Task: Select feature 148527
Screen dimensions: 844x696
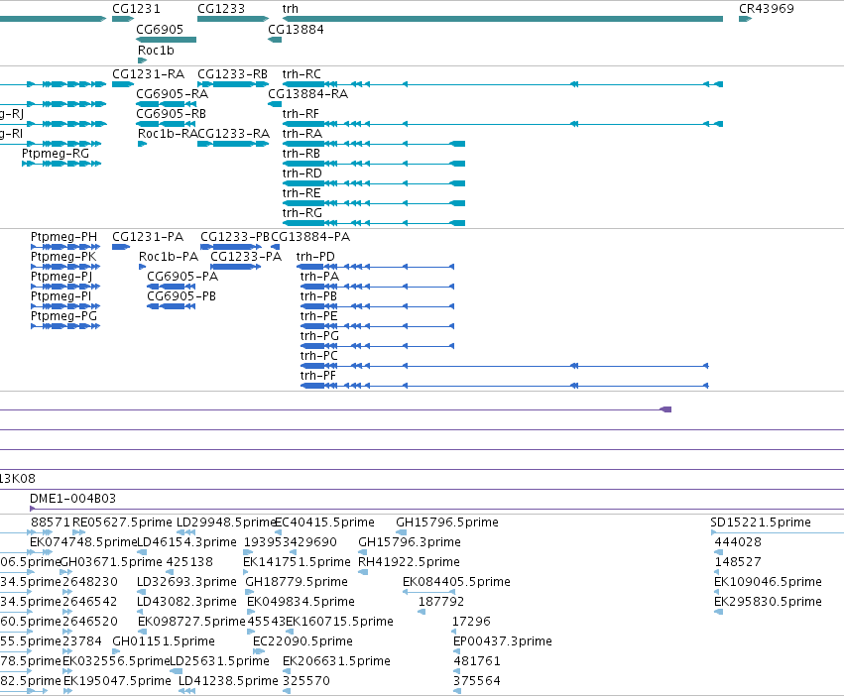Action: [716, 572]
